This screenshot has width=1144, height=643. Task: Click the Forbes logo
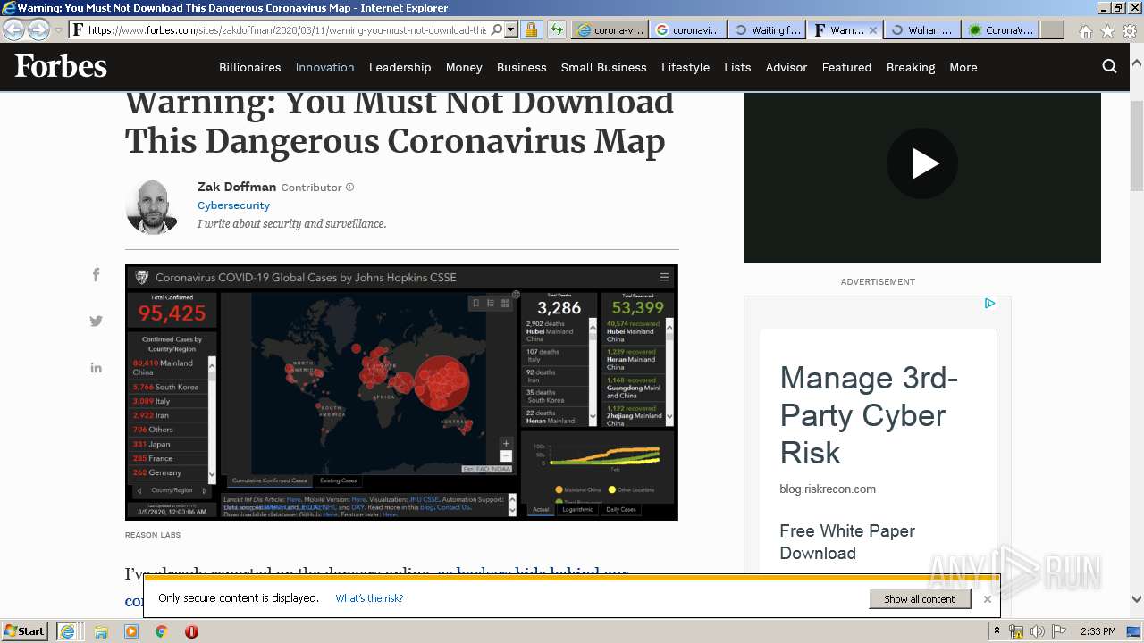pos(61,66)
